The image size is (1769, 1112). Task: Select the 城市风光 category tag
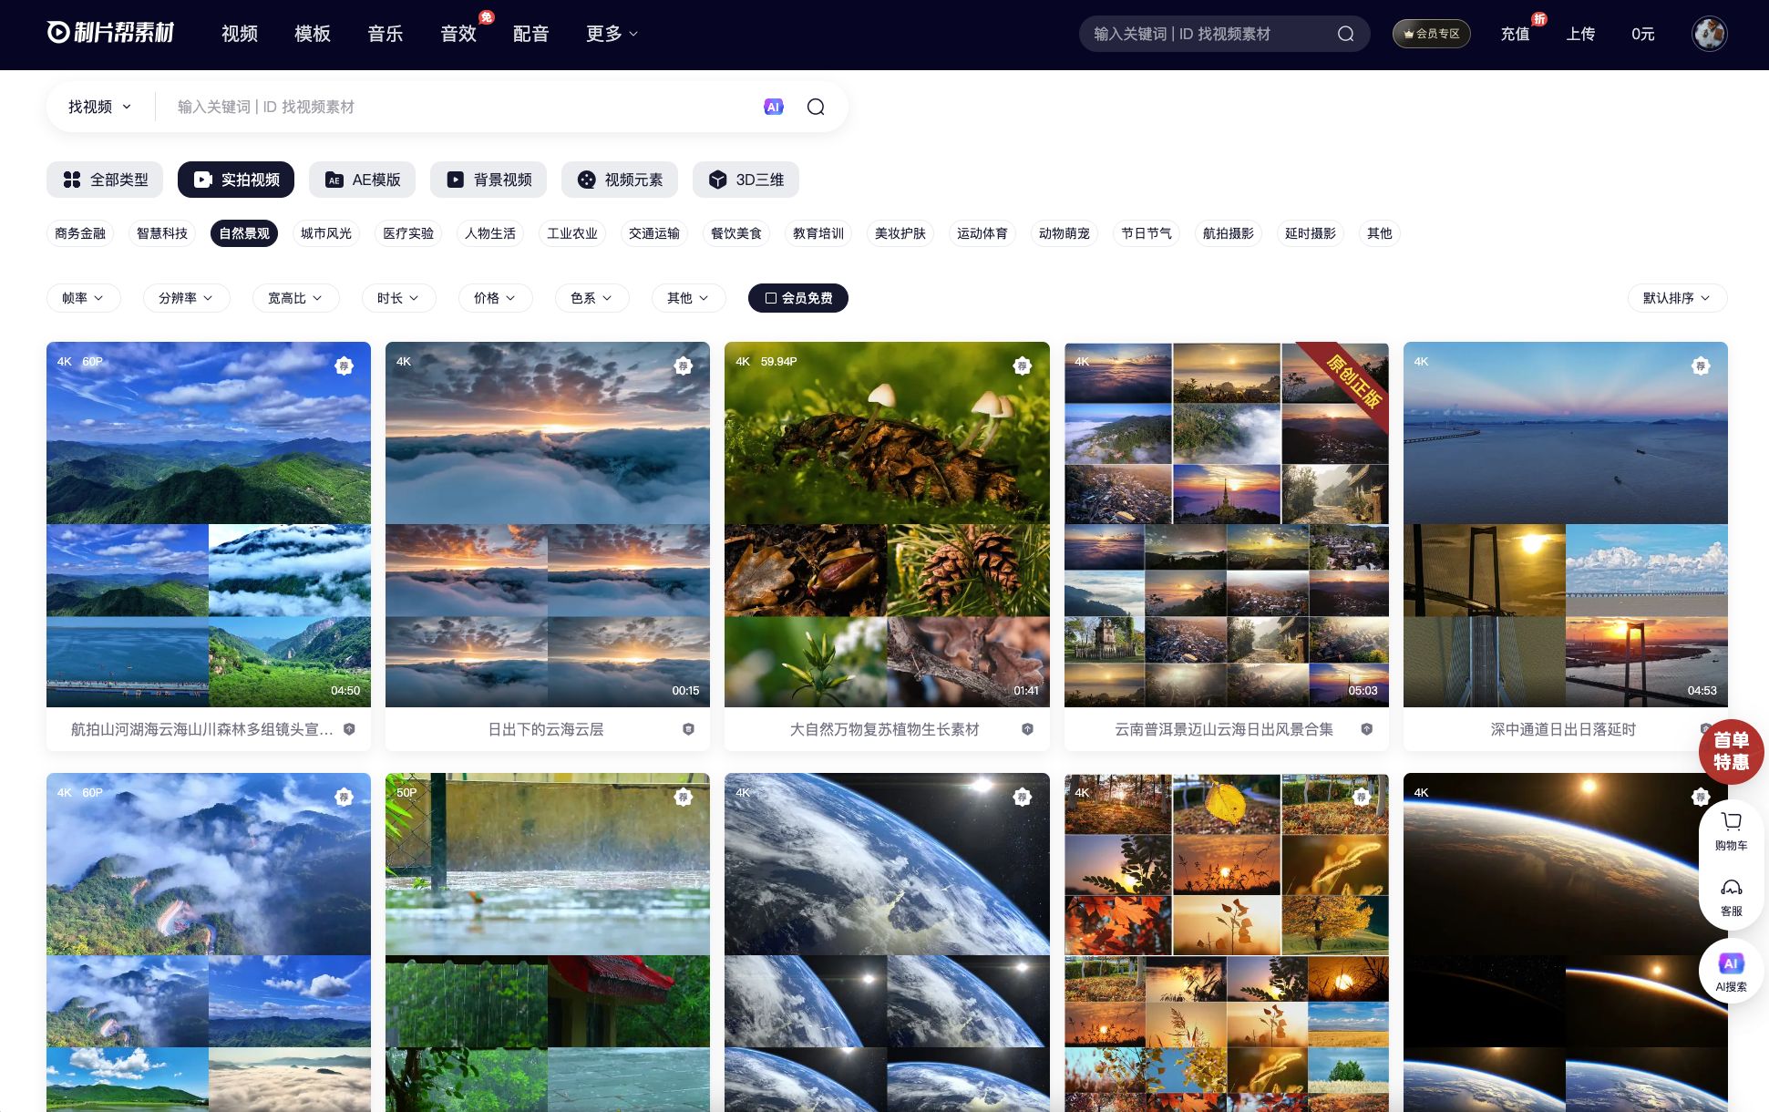pyautogui.click(x=325, y=233)
